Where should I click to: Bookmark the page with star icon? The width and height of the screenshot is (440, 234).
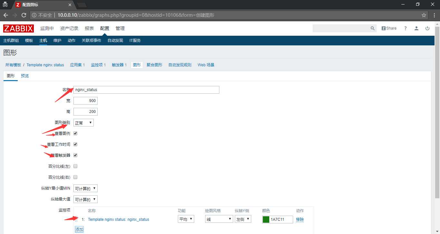(424, 15)
